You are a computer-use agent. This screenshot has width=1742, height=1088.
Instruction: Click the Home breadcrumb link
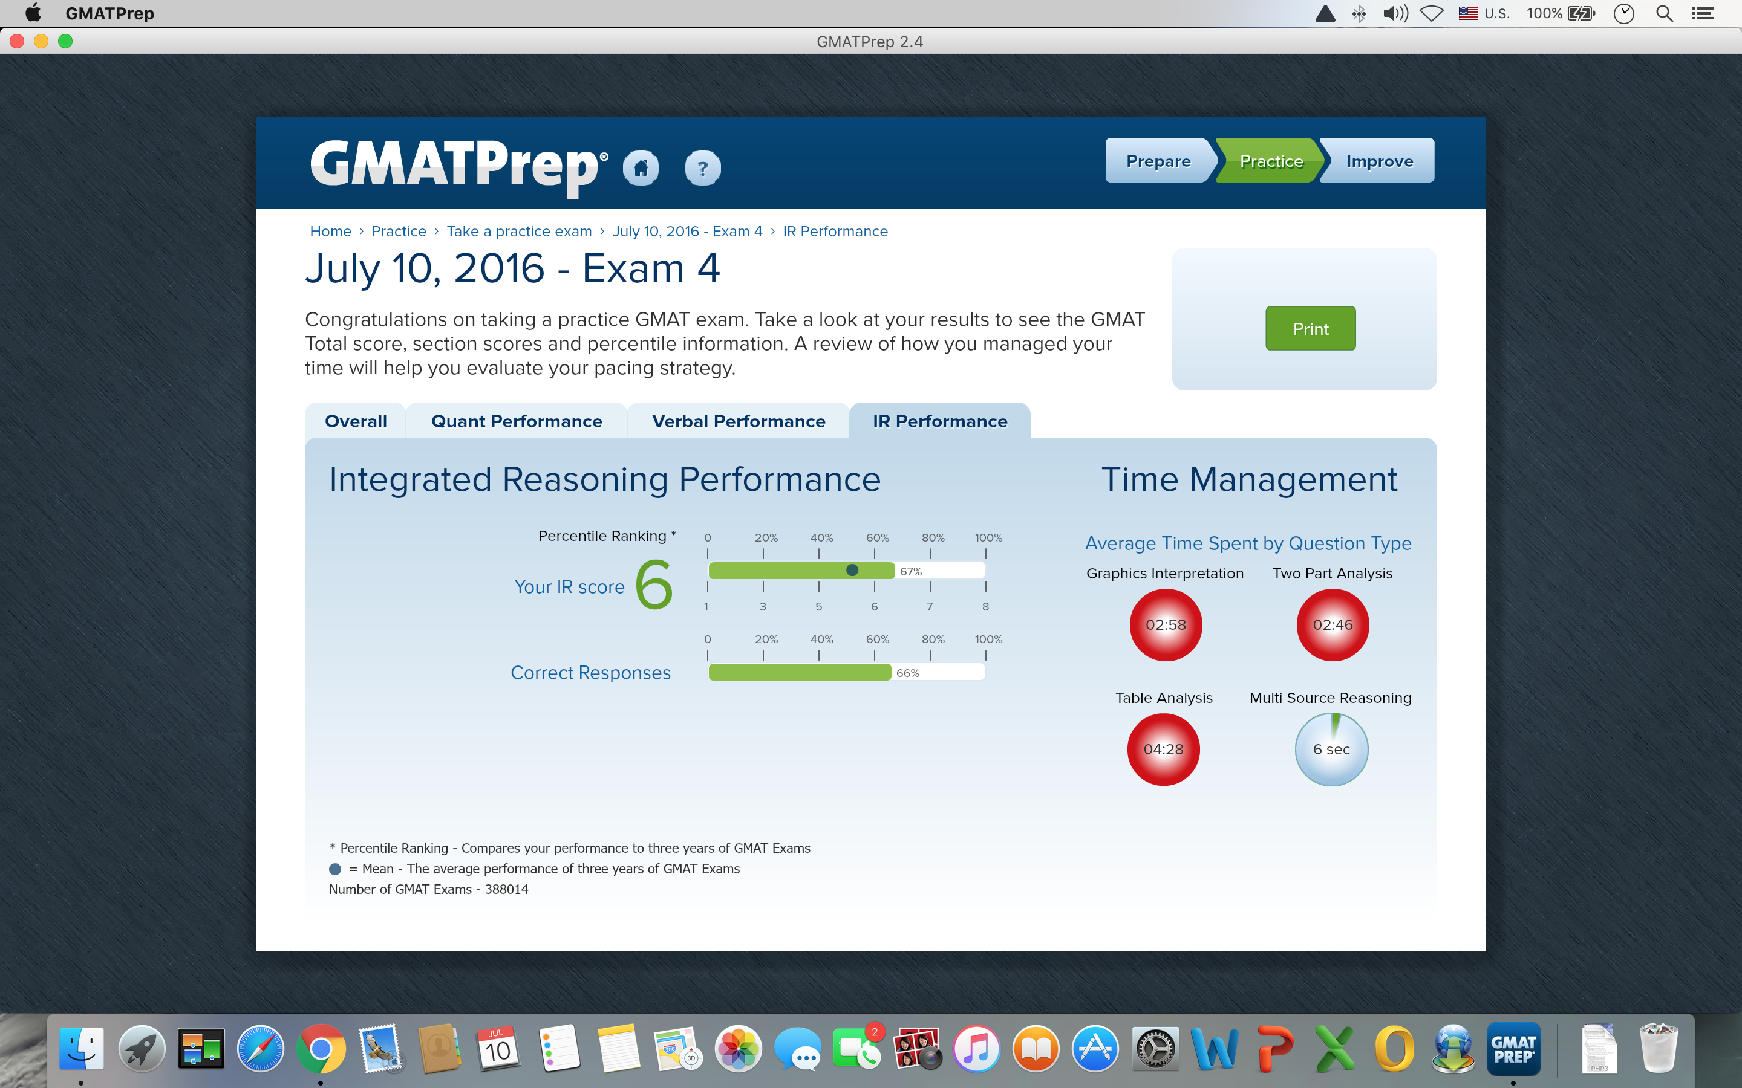[330, 231]
